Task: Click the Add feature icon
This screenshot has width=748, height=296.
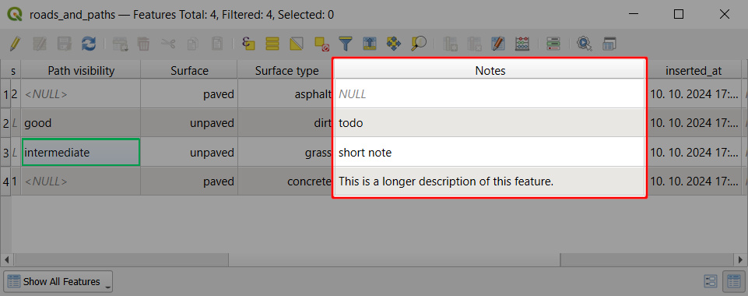Action: (120, 44)
